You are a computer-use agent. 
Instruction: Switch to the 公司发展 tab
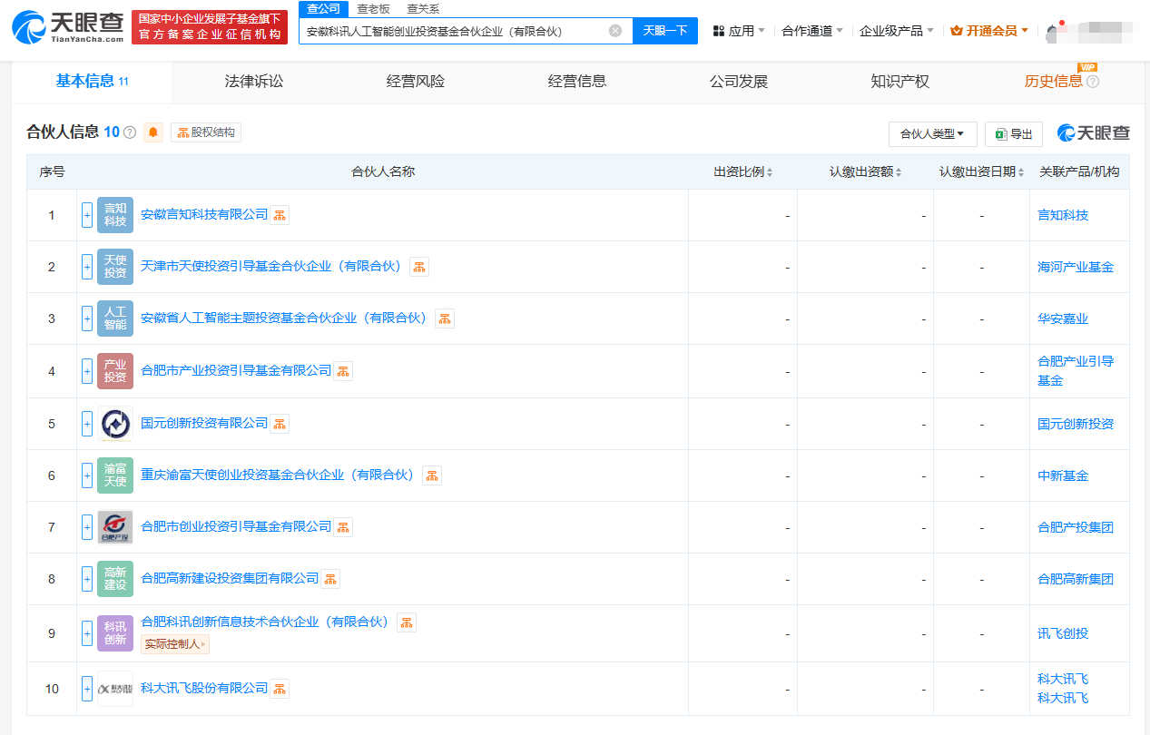click(739, 82)
